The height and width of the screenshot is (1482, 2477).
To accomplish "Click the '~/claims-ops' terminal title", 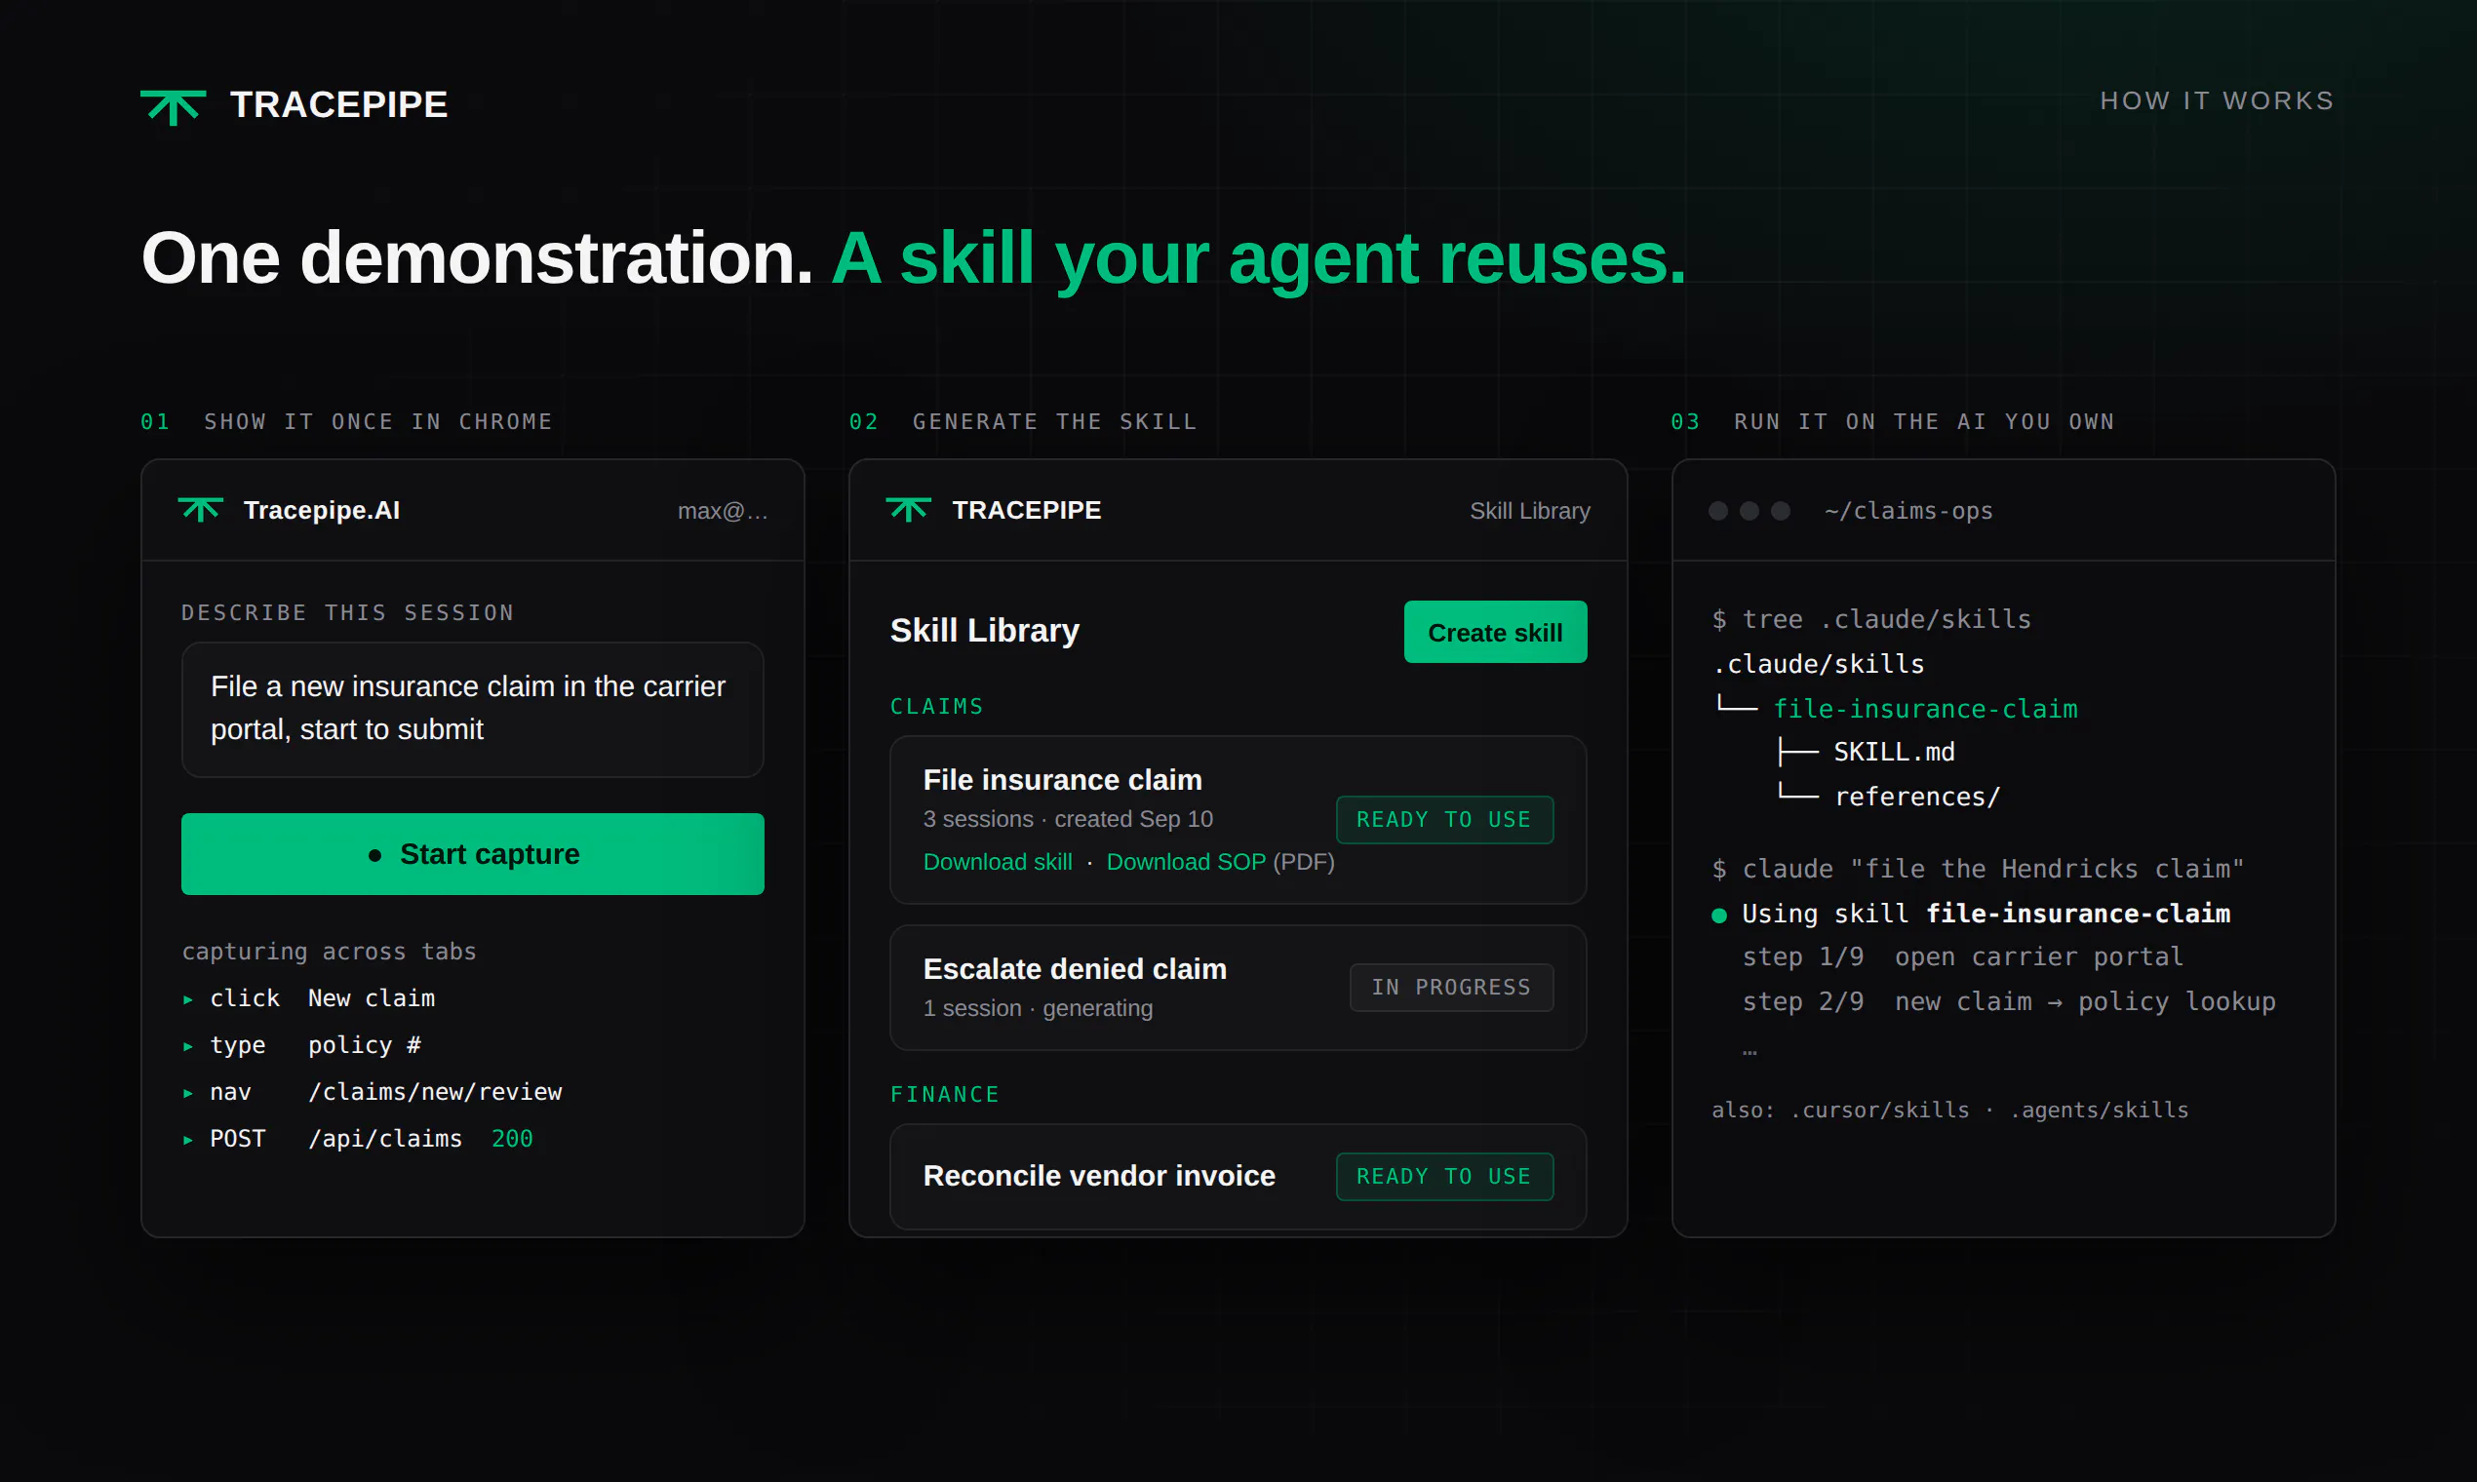I will [x=1907, y=511].
